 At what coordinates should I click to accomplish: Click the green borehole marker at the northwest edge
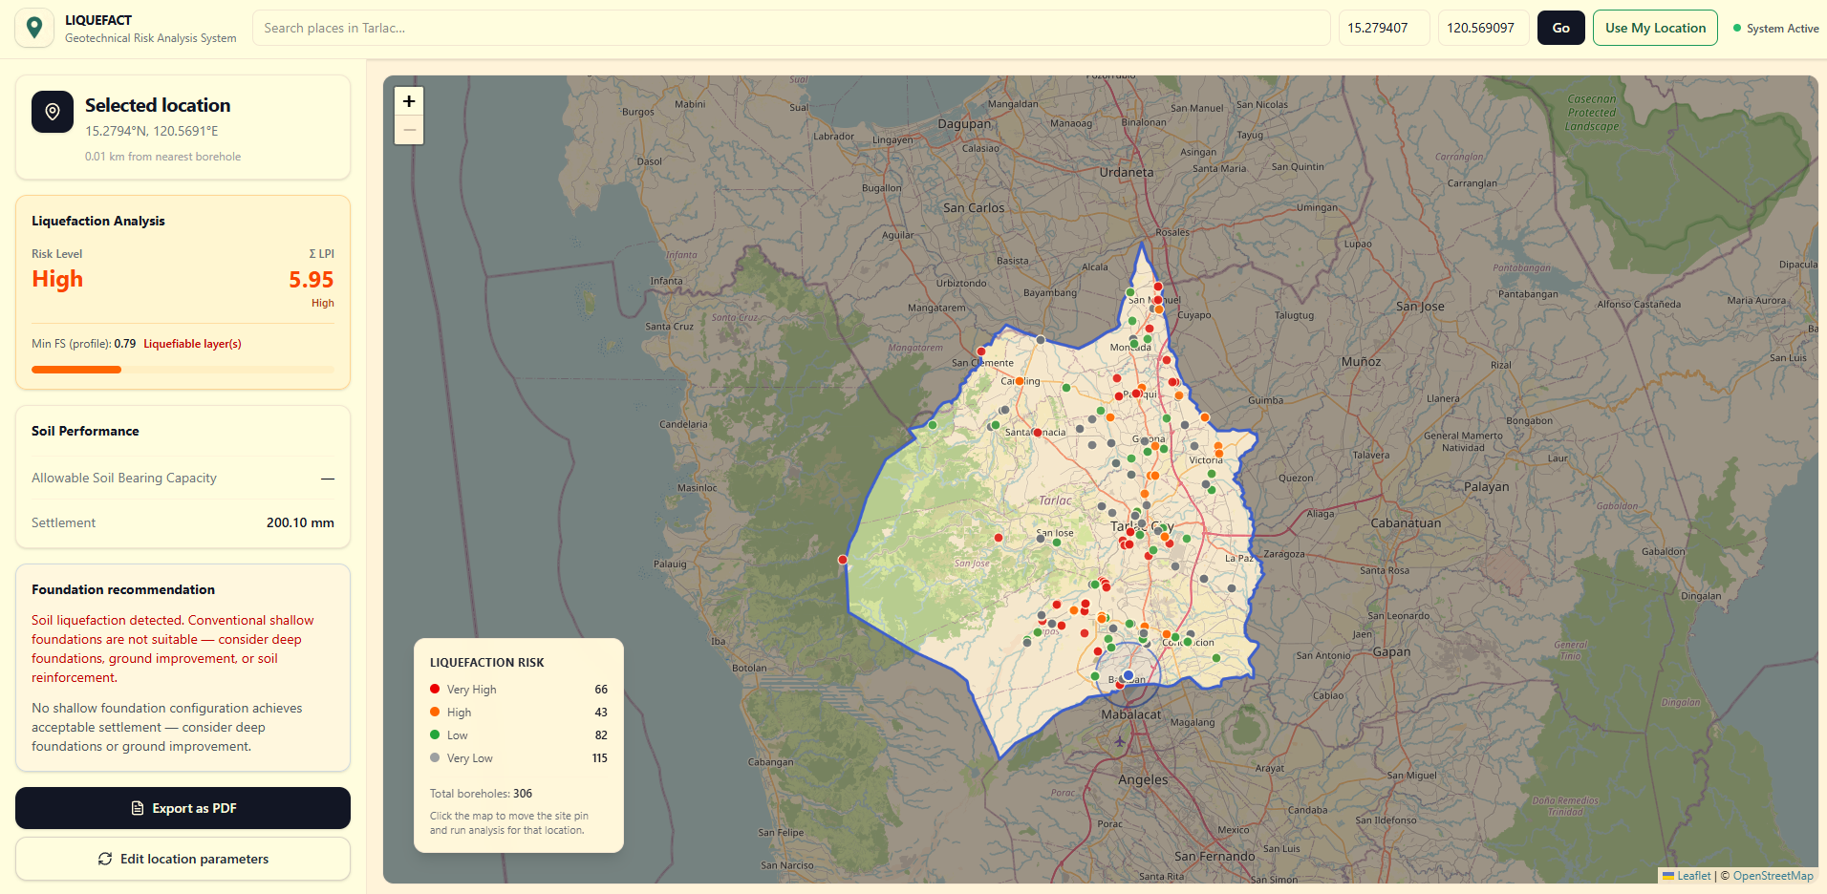pos(933,425)
